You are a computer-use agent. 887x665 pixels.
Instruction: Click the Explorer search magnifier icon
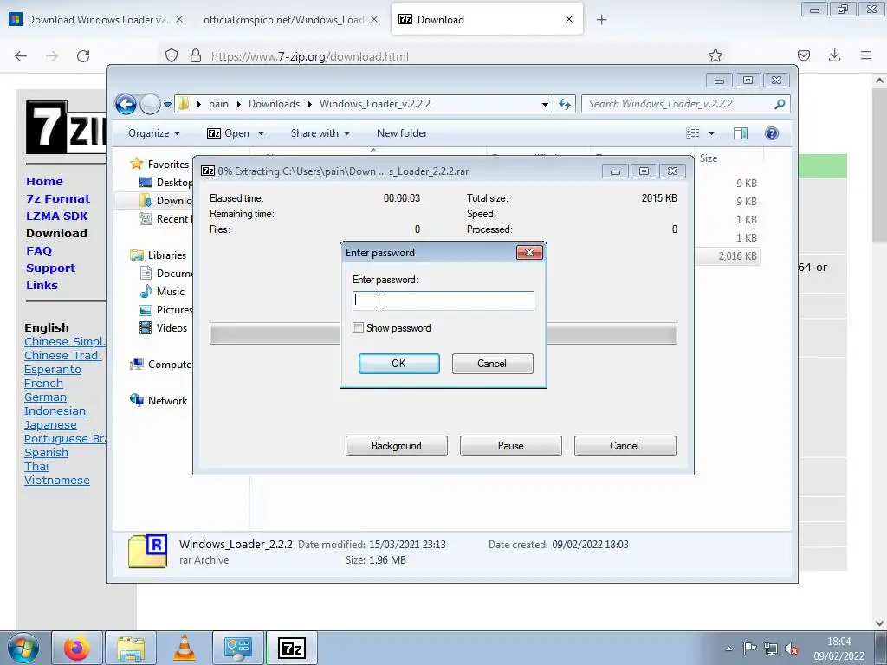pos(780,104)
